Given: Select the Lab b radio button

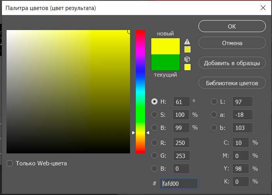Looking at the screenshot, I should tap(214, 128).
